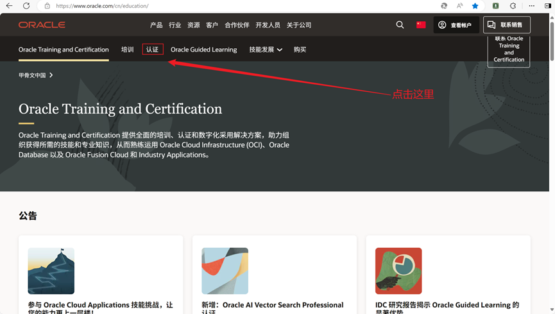
Task: Open the 客户 menu
Action: click(212, 25)
